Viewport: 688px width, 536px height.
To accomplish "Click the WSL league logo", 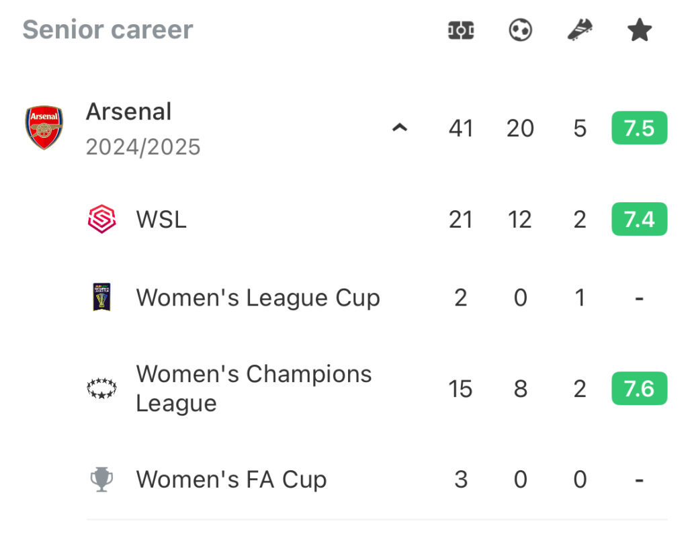I will [x=102, y=219].
